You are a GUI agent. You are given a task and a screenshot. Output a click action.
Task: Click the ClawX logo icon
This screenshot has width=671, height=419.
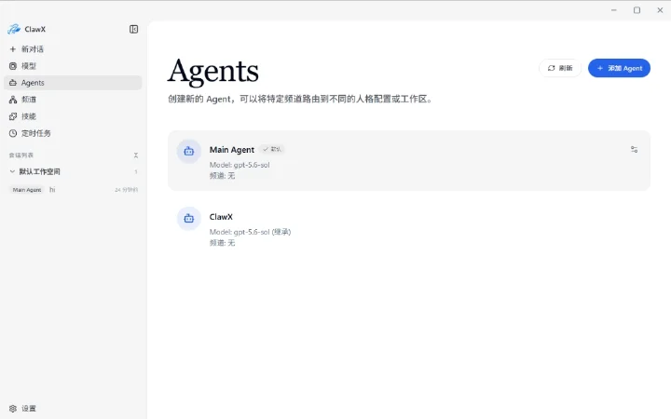pyautogui.click(x=14, y=29)
